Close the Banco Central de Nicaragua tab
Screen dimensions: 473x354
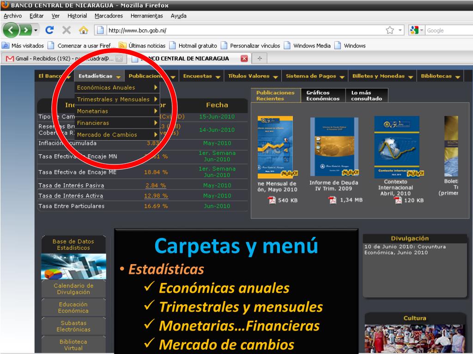244,59
